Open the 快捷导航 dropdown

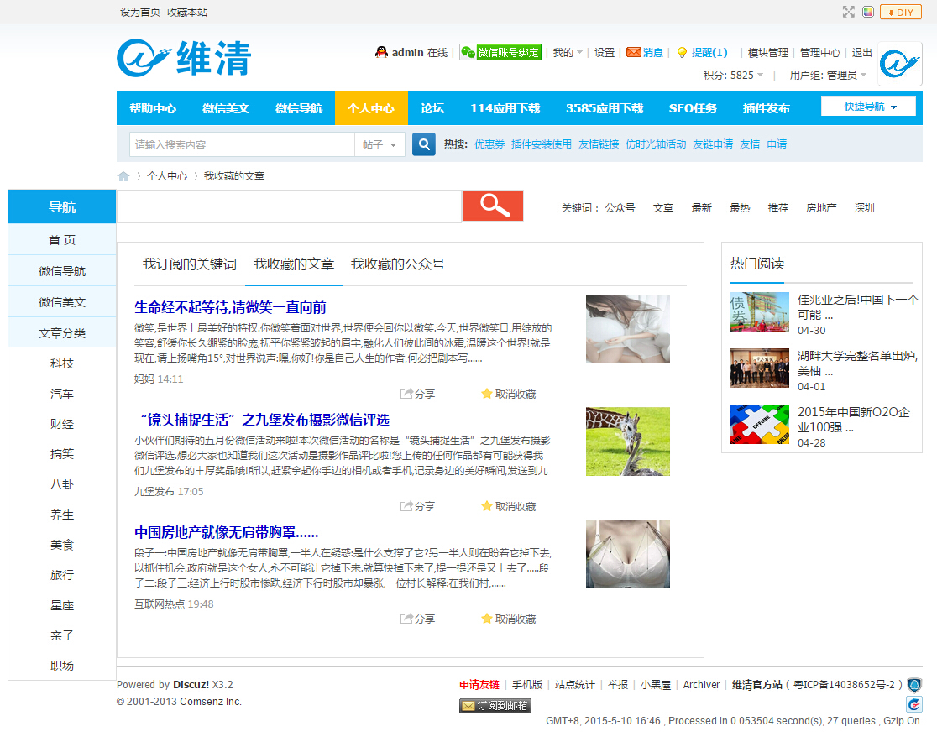(868, 107)
